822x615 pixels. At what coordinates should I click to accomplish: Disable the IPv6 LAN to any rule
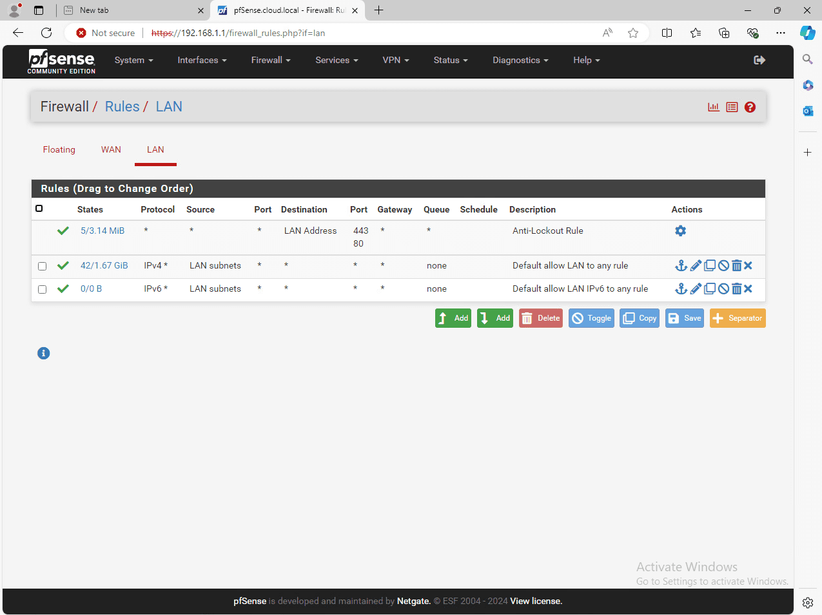(x=723, y=289)
